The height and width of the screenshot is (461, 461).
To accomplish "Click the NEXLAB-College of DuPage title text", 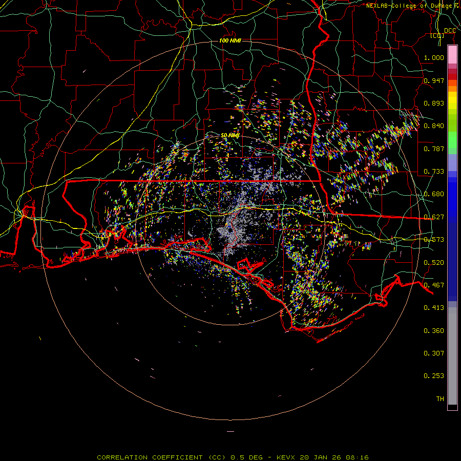I will (x=409, y=6).
